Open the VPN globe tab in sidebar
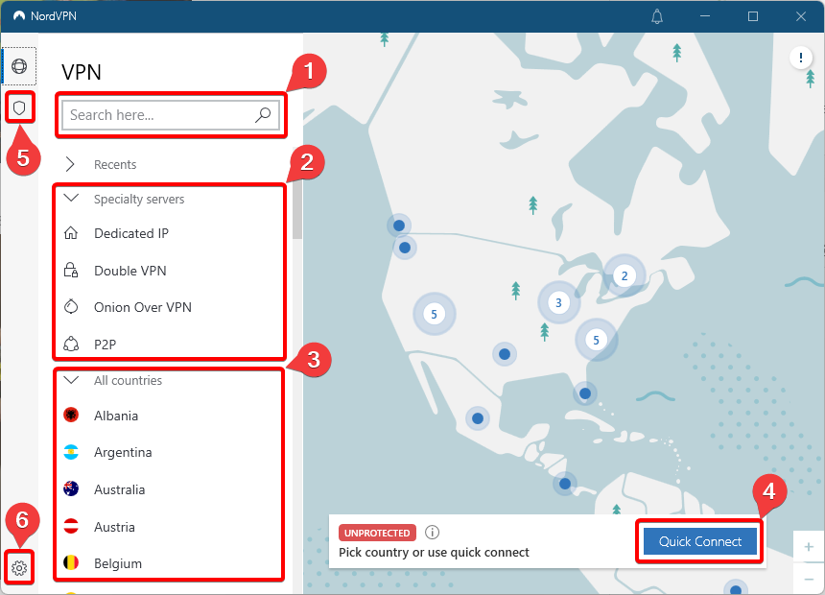This screenshot has height=595, width=825. (x=19, y=66)
